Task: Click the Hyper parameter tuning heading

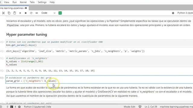Action: pyautogui.click(x=27, y=34)
